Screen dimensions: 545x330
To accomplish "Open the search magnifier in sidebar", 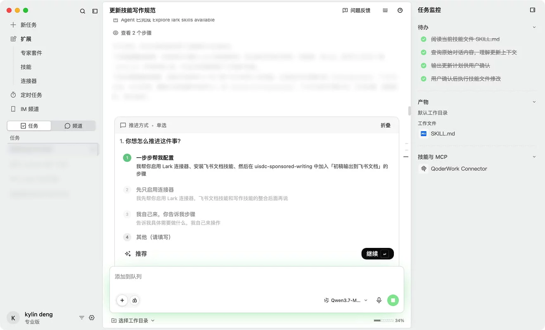I will click(x=83, y=11).
